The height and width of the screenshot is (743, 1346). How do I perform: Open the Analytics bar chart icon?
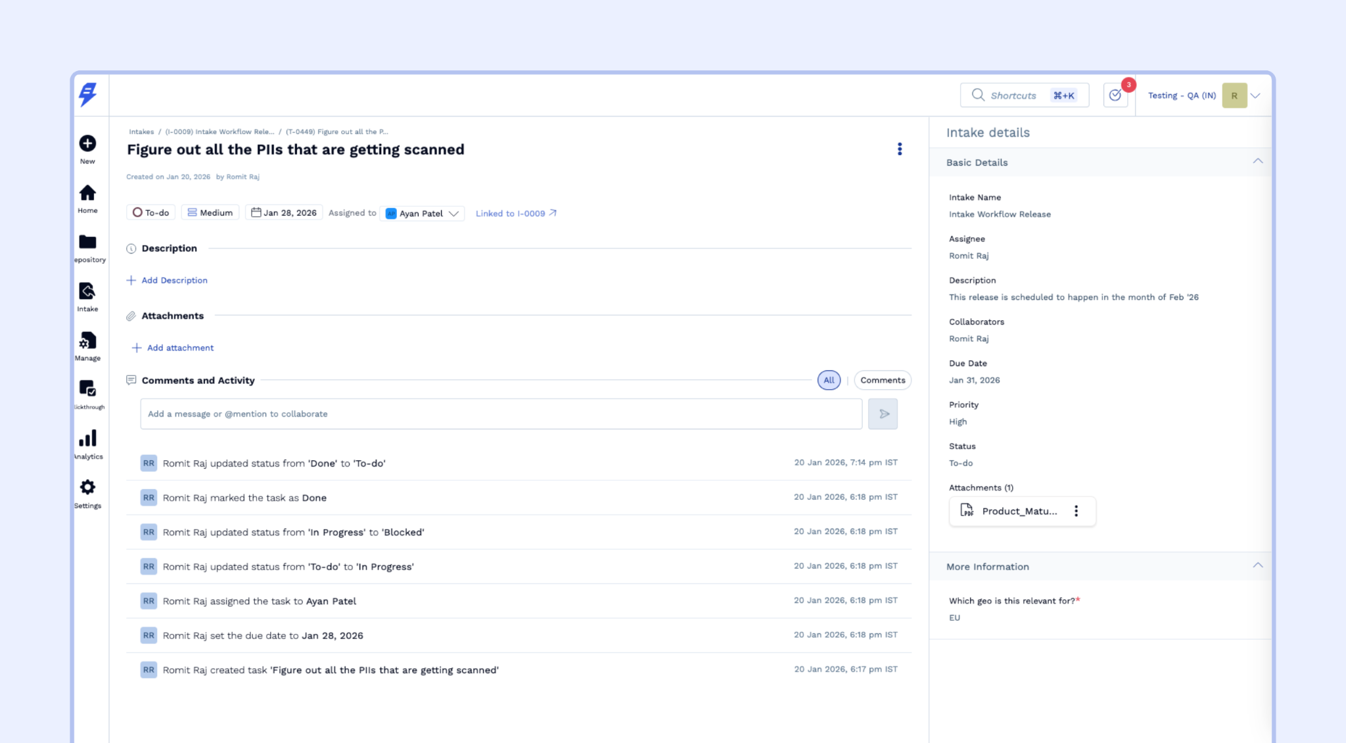pos(87,439)
